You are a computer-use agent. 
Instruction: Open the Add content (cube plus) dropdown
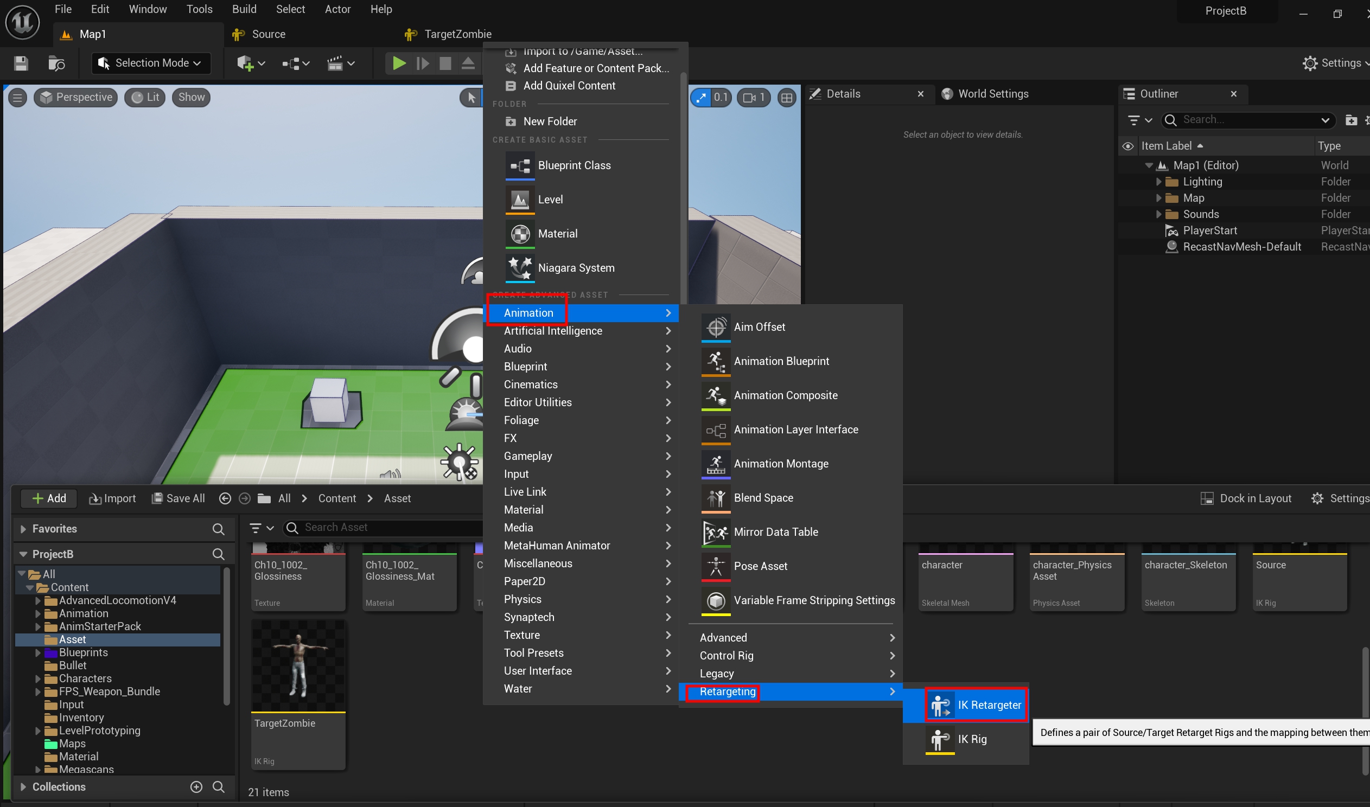click(x=251, y=63)
